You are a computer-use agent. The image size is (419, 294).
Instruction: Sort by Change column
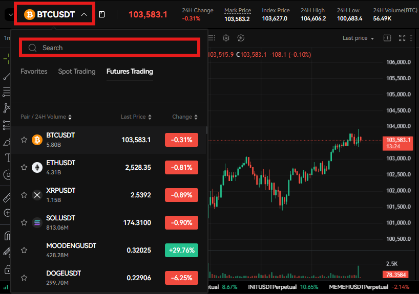184,117
